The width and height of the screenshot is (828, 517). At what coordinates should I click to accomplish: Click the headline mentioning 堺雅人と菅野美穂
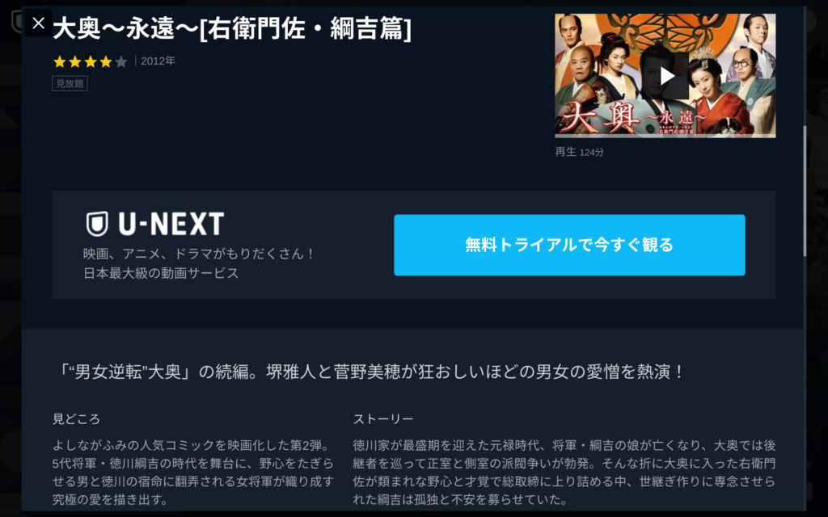(370, 372)
